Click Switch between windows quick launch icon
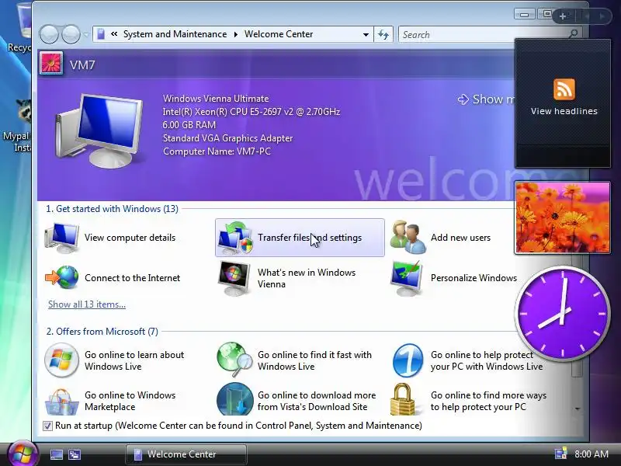The image size is (621, 466). point(74,454)
